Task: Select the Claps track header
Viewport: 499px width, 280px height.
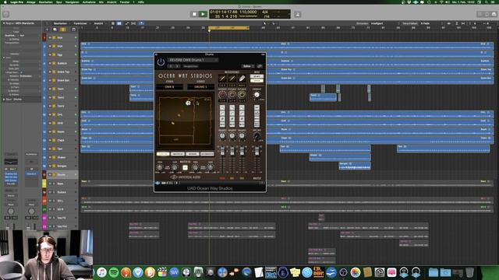Action: point(61,140)
